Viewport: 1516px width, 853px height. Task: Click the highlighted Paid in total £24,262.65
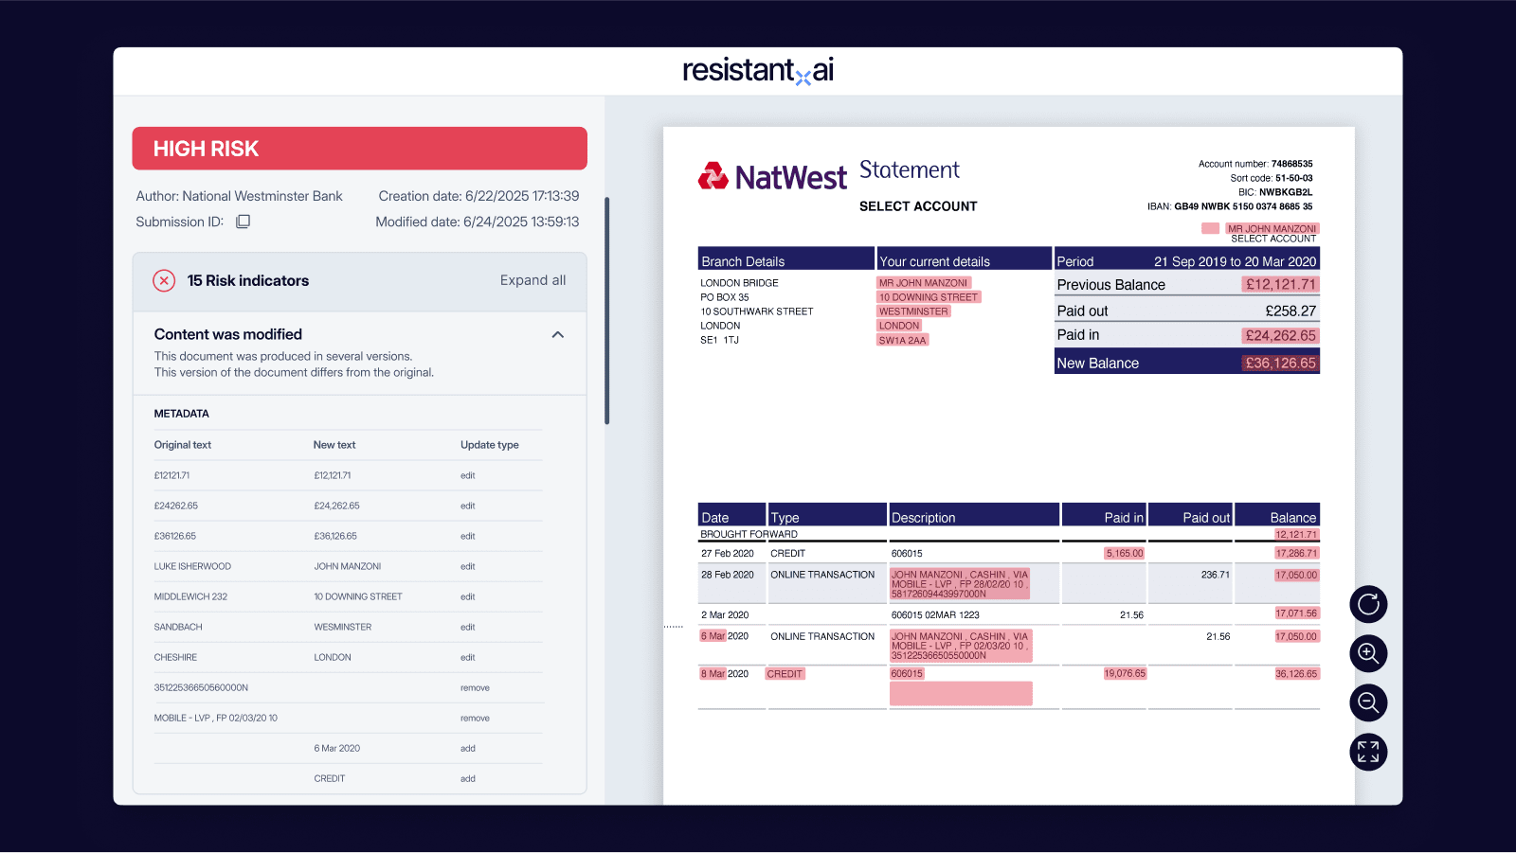point(1280,335)
